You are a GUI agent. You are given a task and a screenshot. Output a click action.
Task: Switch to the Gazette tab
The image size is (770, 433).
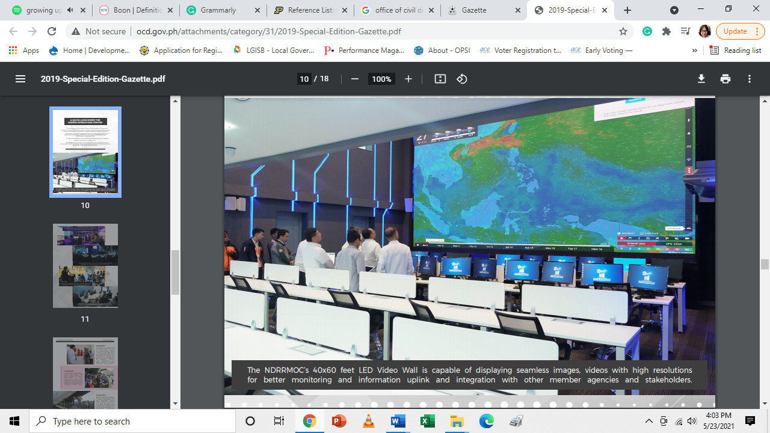tap(484, 10)
